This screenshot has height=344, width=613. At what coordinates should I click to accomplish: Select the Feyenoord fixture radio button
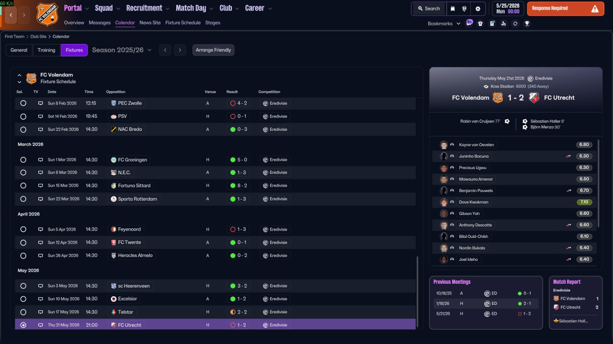[x=23, y=229]
